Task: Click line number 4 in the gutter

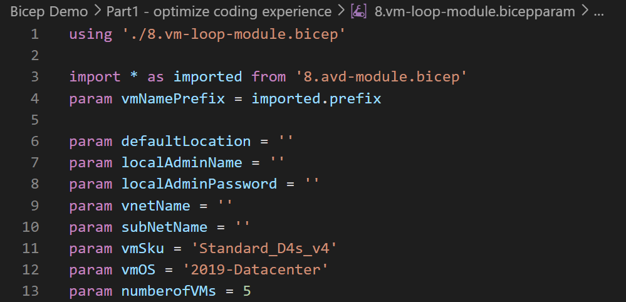Action: (x=34, y=98)
